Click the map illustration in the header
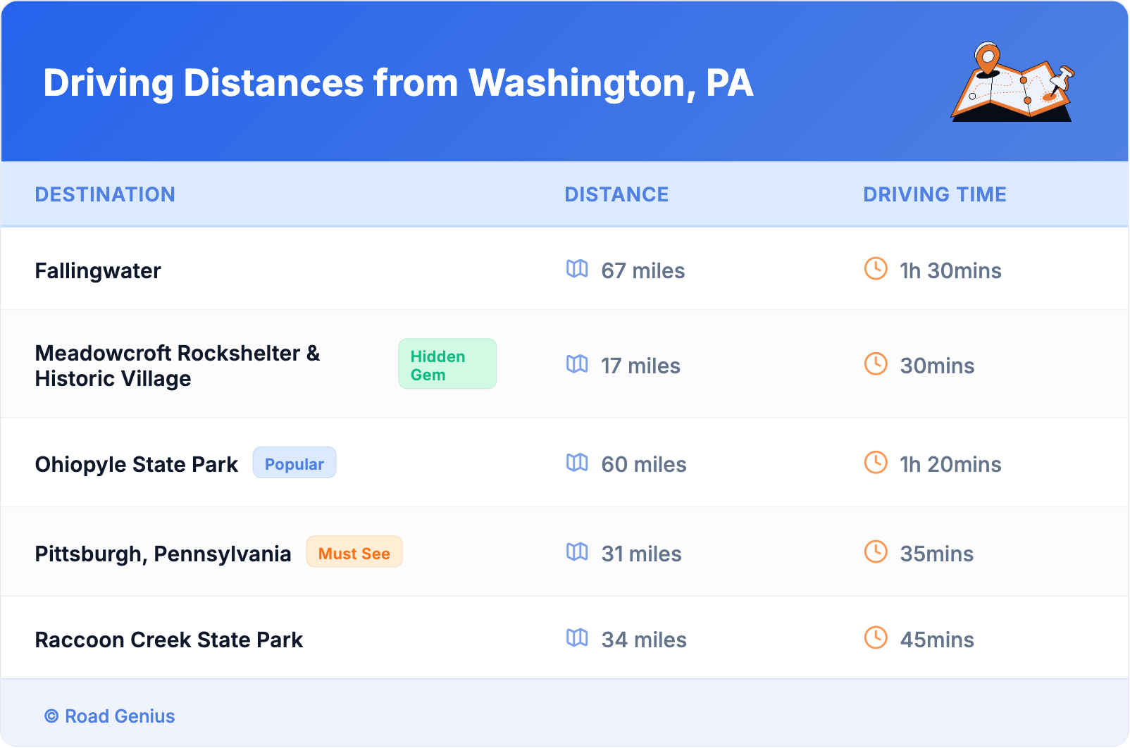 (1012, 83)
